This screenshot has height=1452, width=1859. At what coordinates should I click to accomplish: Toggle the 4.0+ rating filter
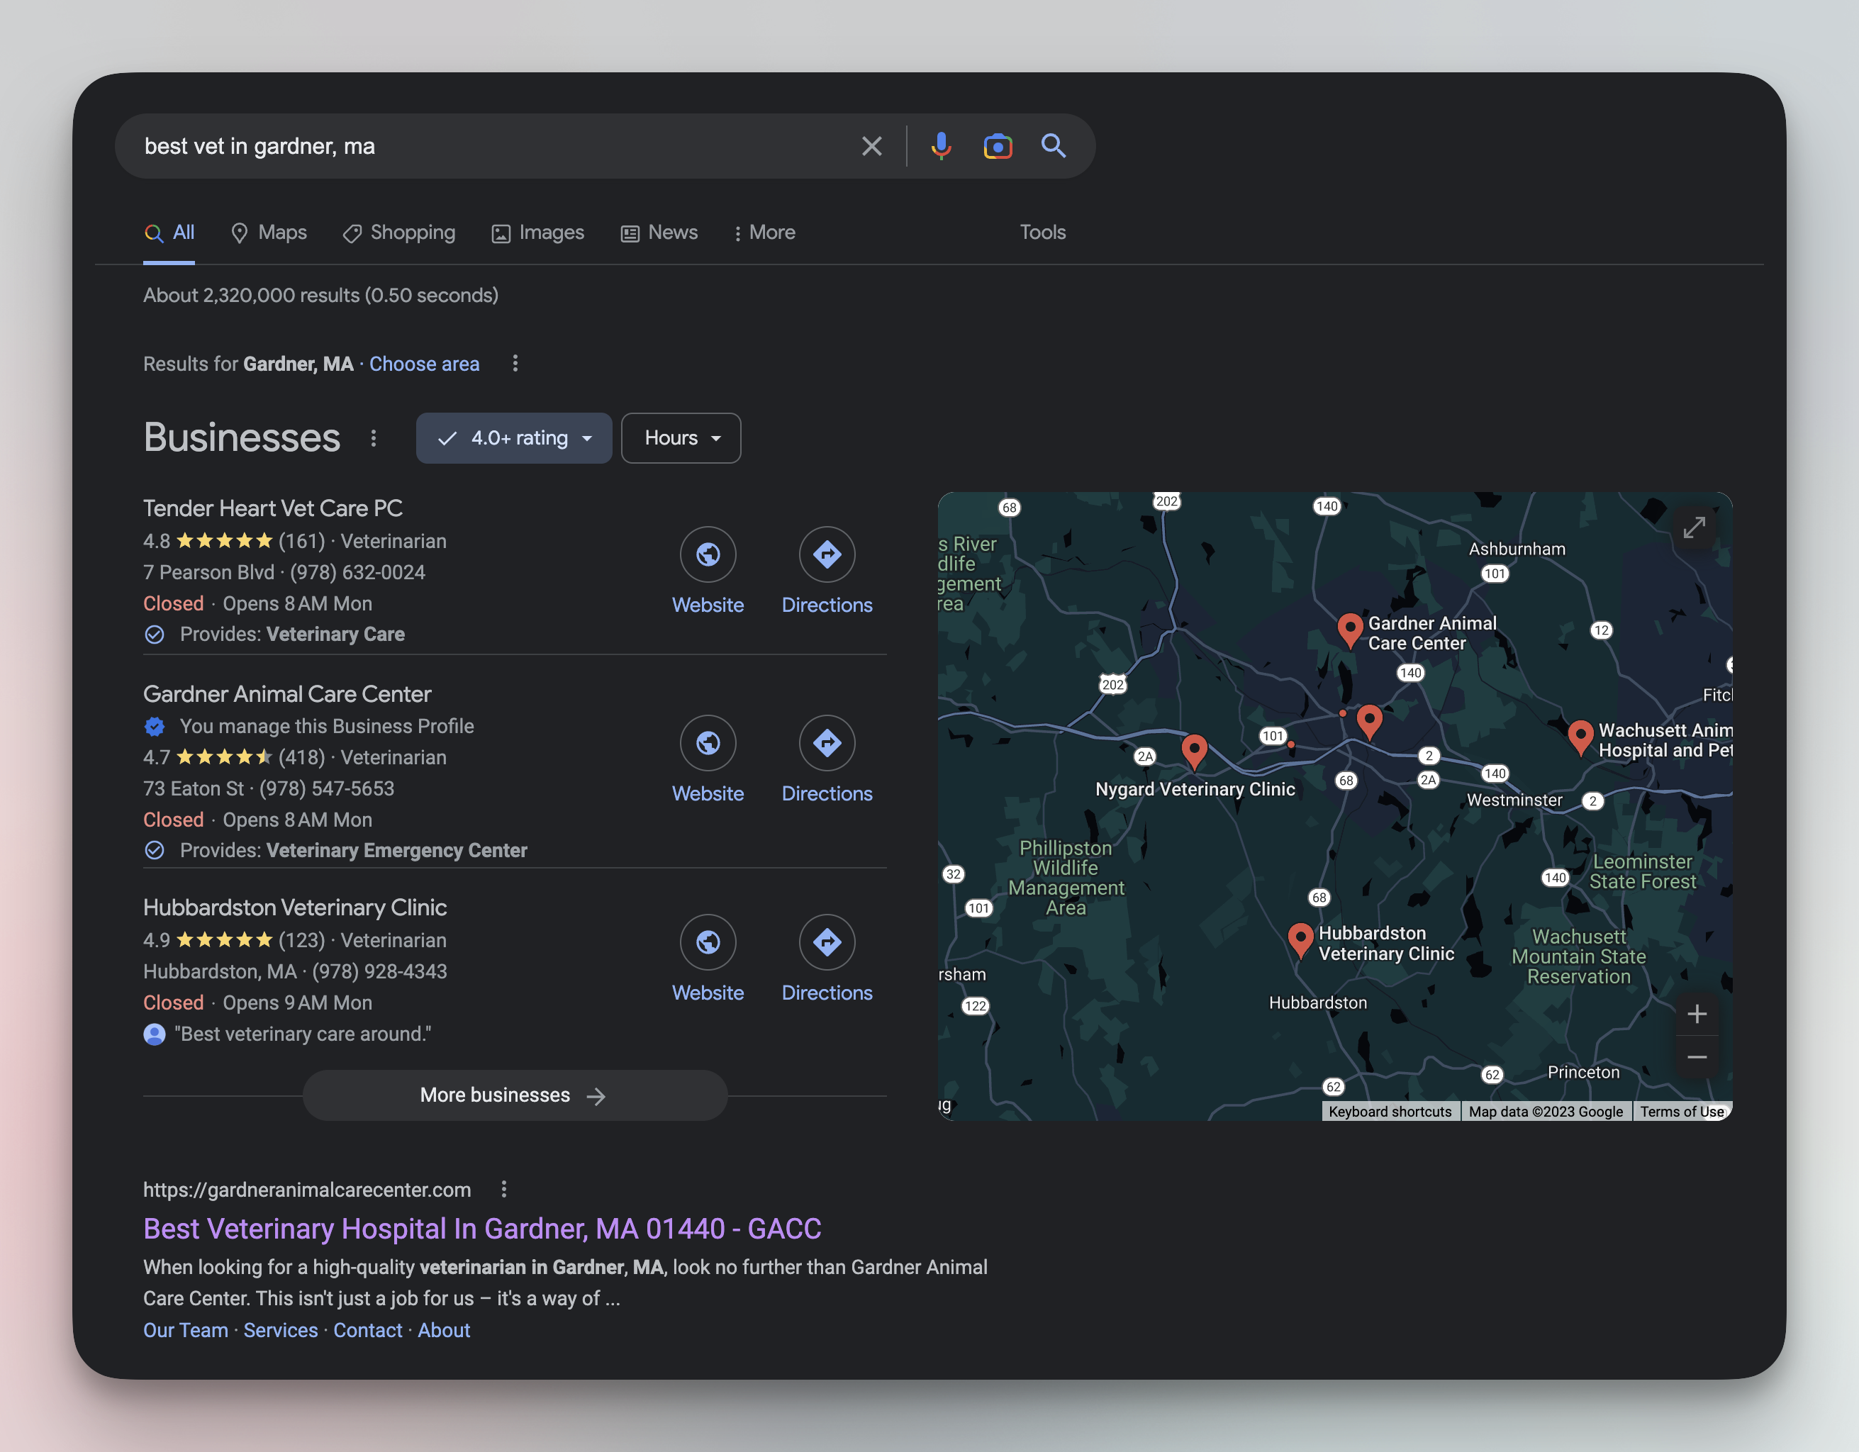514,438
